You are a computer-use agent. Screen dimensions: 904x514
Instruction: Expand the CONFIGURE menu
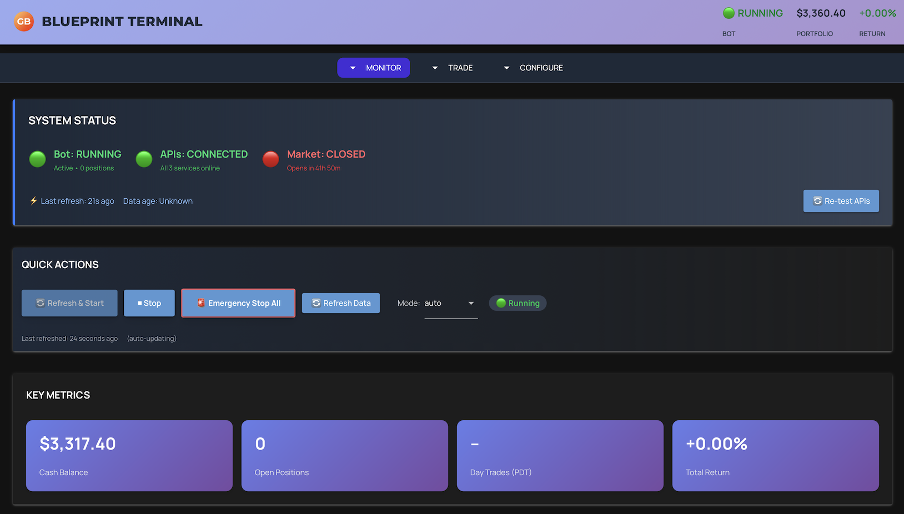[x=533, y=68]
